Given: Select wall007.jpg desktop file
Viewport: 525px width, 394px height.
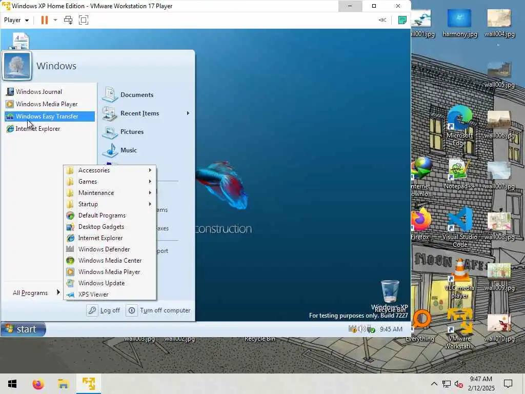Looking at the screenshot, I should [499, 175].
